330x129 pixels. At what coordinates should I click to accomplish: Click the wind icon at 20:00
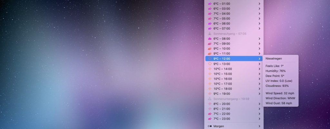pyautogui.click(x=210, y=104)
